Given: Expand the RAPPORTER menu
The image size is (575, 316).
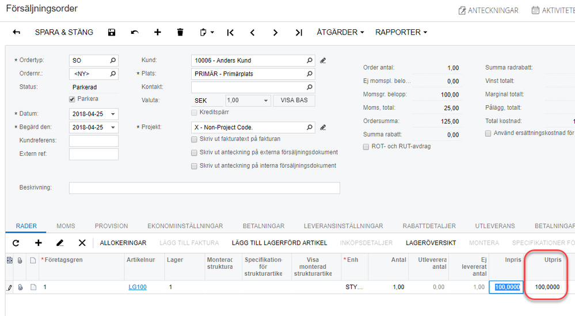Looking at the screenshot, I should click(x=401, y=33).
